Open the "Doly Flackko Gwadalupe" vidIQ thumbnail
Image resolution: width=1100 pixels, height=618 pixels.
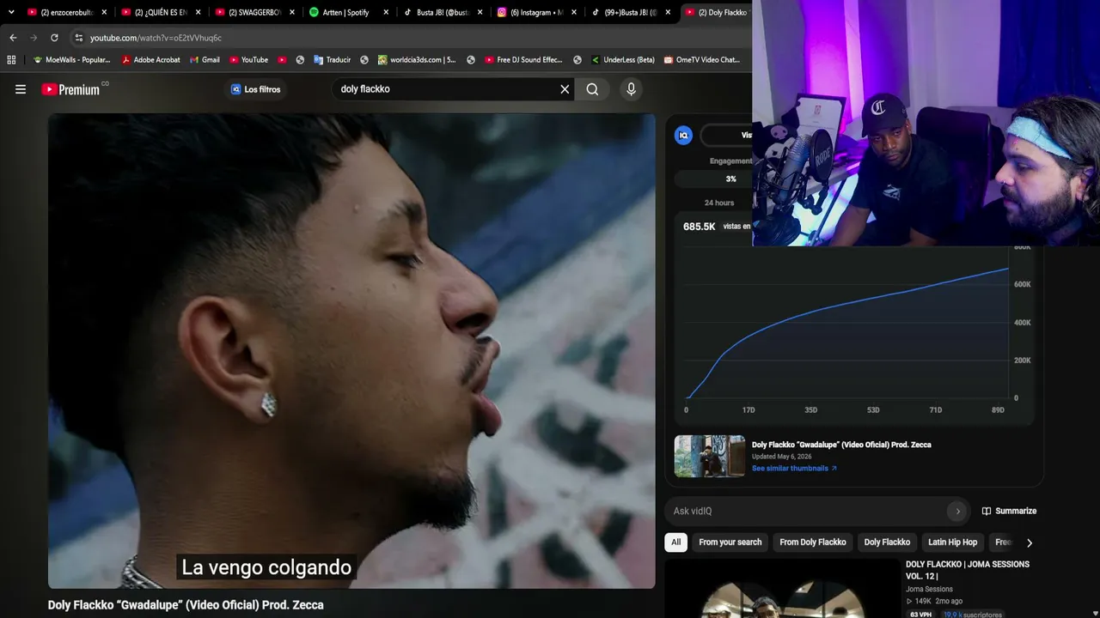pos(710,456)
